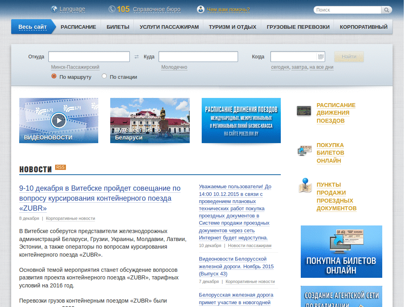This screenshot has height=307, width=409.
Task: Click the globe Language icon
Action: point(54,9)
